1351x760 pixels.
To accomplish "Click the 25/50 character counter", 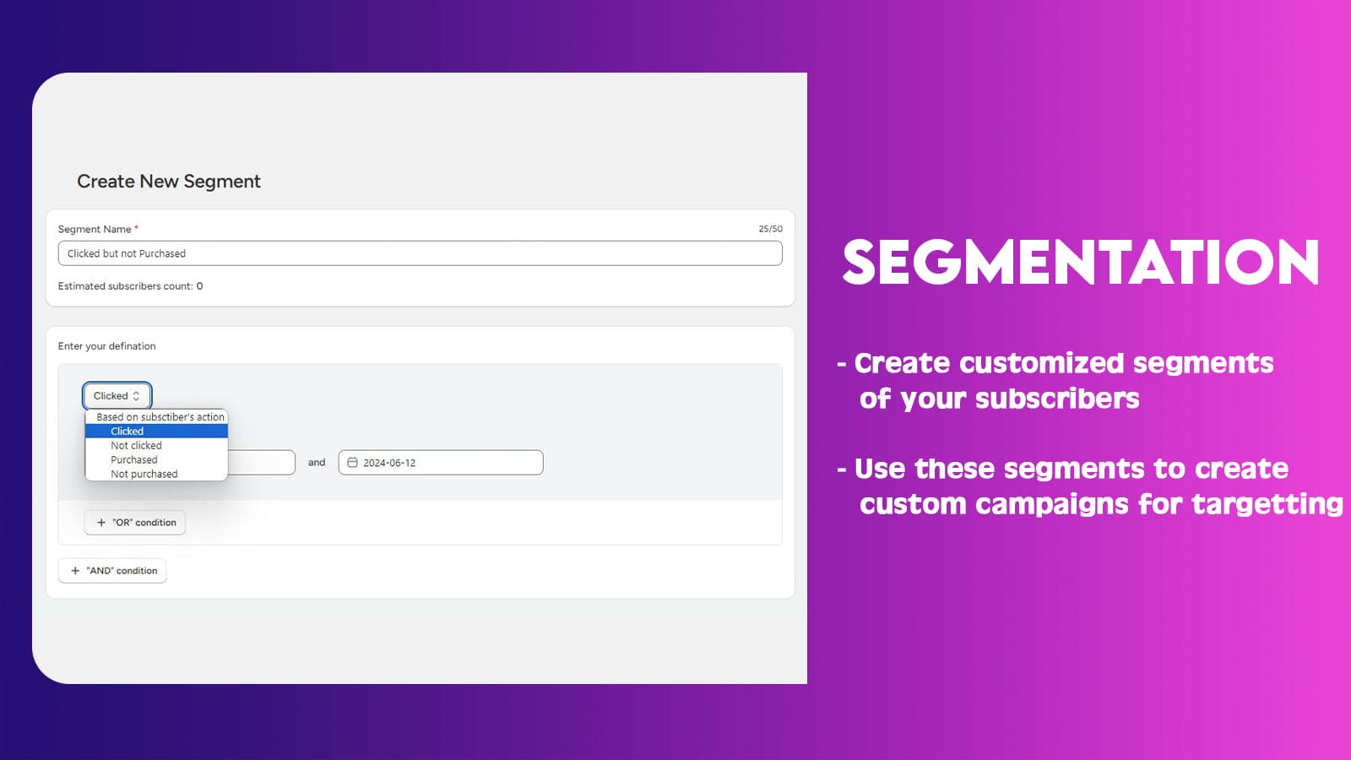I will point(770,229).
